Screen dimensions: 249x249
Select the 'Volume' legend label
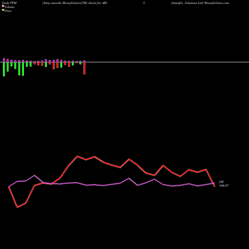point(9,7)
